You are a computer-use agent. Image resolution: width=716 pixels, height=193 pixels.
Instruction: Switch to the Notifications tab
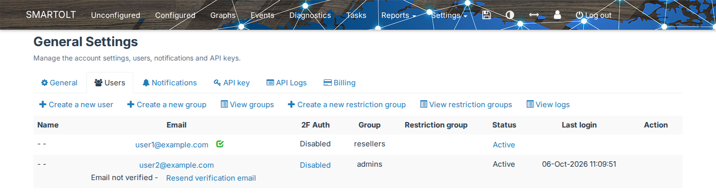click(170, 83)
